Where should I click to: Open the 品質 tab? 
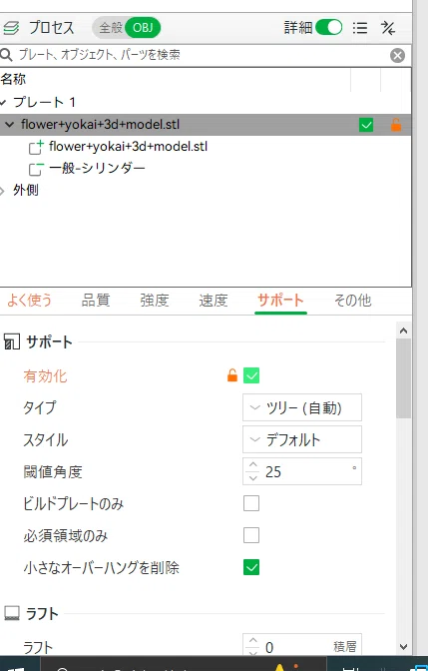tap(96, 300)
